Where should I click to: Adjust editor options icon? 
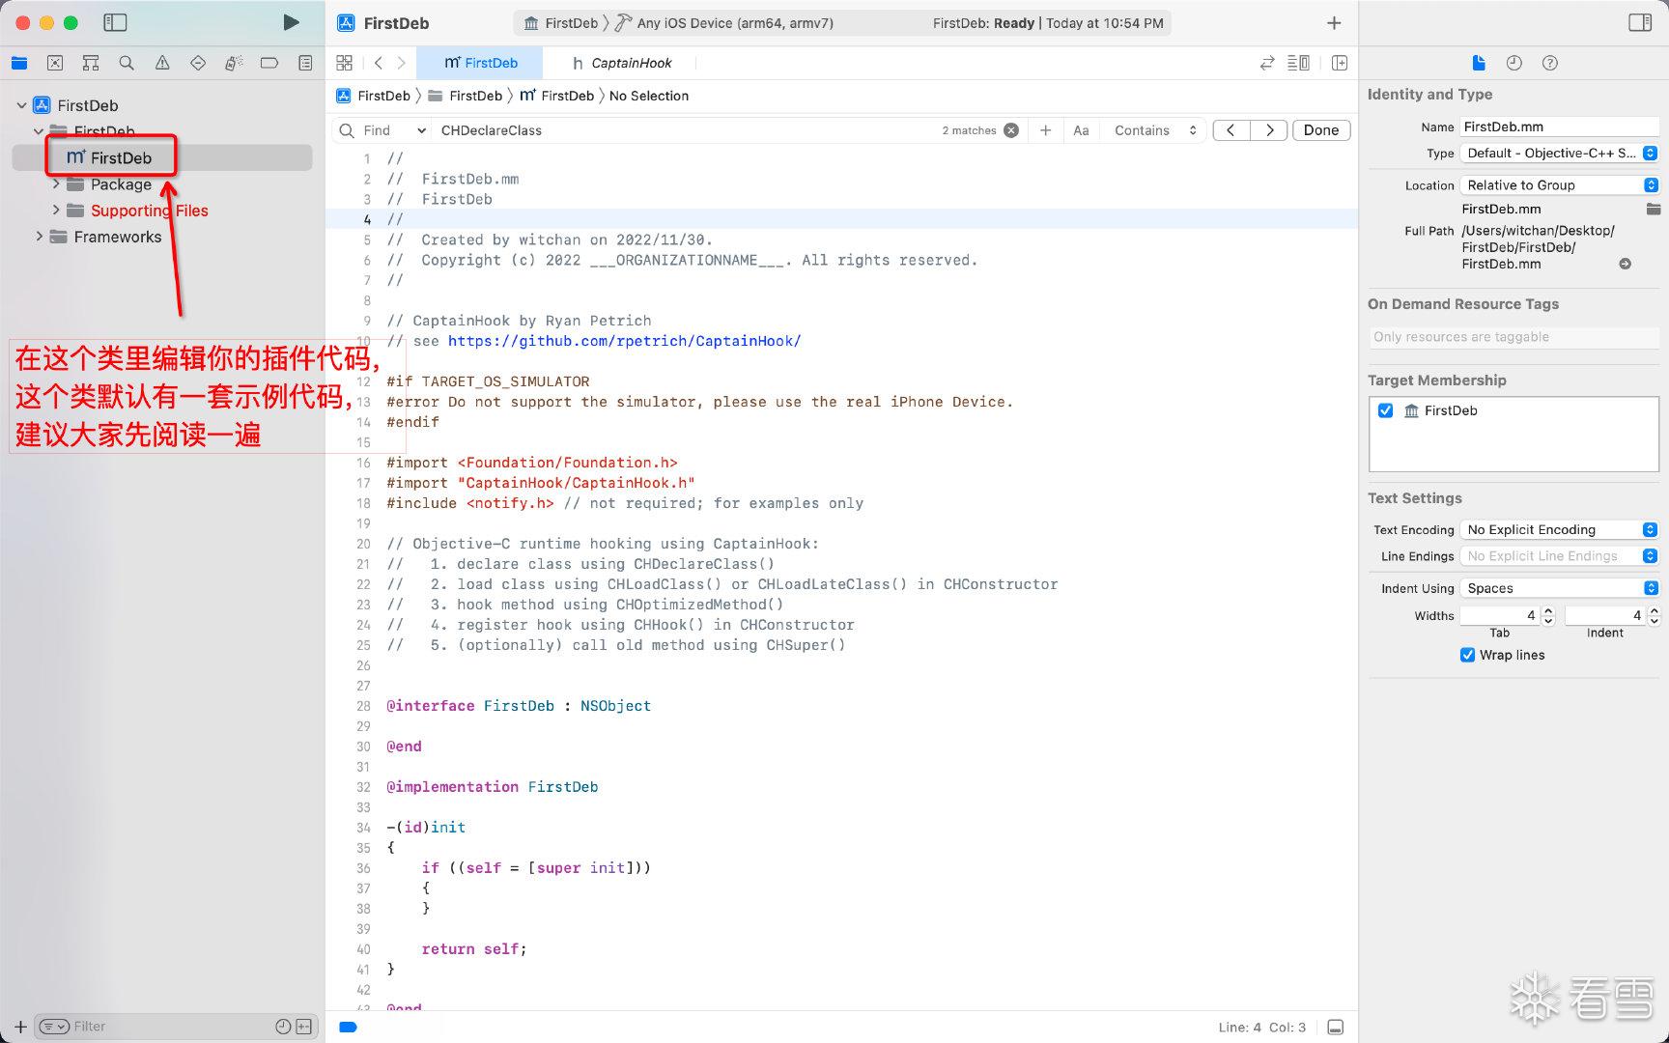(1299, 63)
